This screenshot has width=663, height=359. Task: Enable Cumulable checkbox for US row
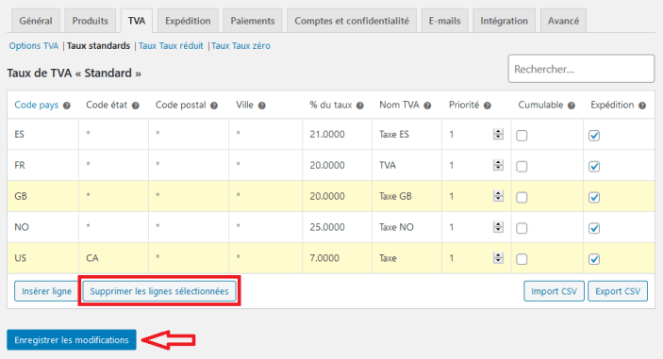click(522, 259)
